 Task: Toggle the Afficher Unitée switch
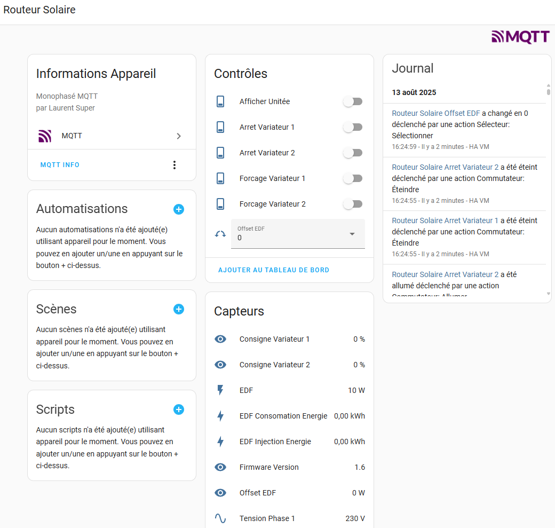(x=353, y=101)
